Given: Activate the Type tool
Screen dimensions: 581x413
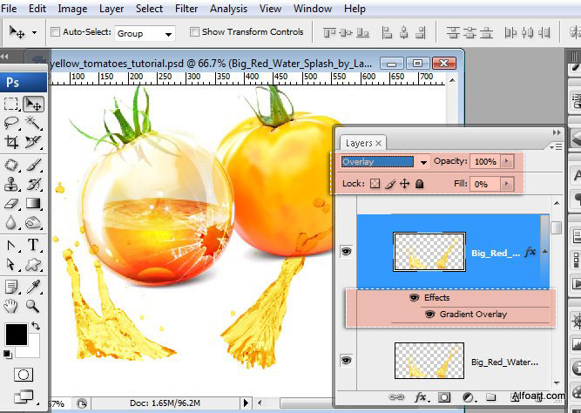Looking at the screenshot, I should pyautogui.click(x=33, y=245).
